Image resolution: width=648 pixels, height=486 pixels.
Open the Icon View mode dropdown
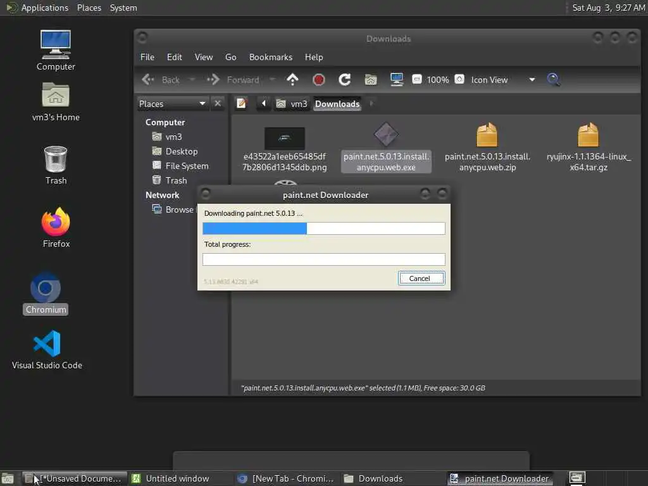coord(503,80)
